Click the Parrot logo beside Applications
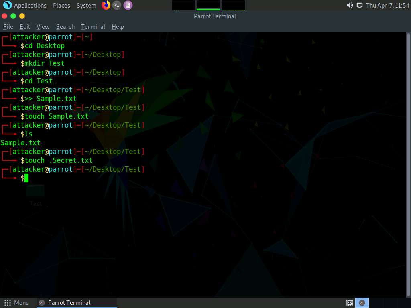The width and height of the screenshot is (411, 308). click(x=7, y=5)
